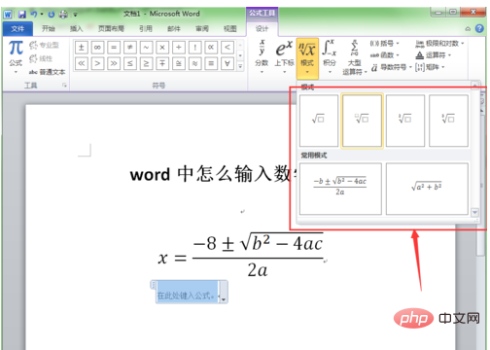Insert the greater-than > symbol

pos(97,63)
